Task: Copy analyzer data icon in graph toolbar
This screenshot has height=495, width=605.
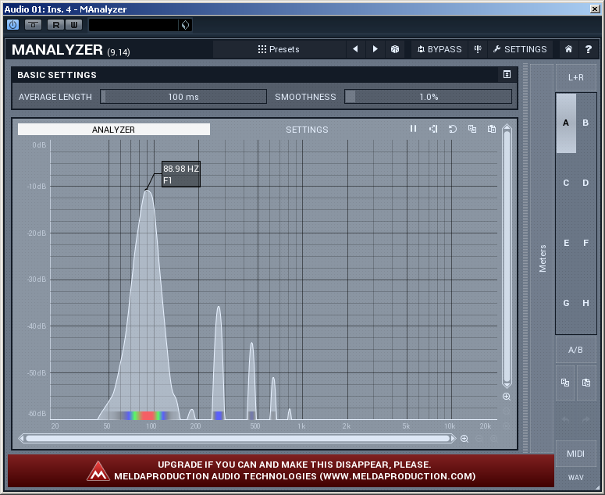Action: 472,129
